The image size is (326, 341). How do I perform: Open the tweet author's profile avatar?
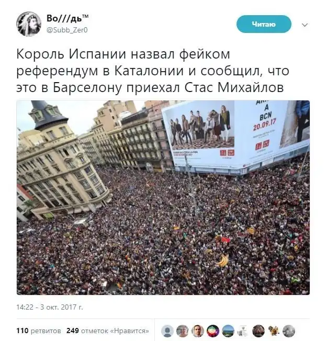coord(29,24)
